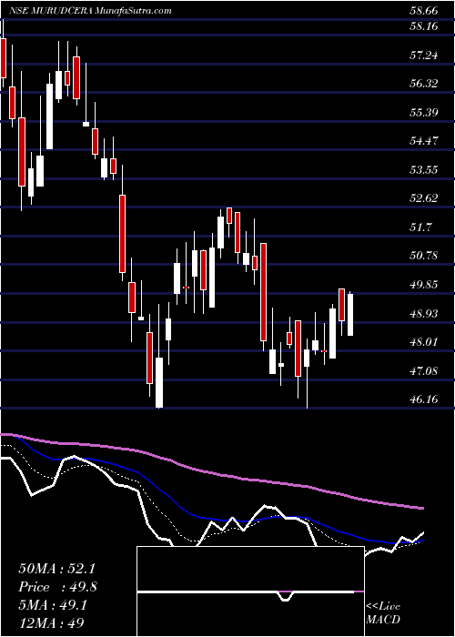Select the 49.85 price axis label
Image resolution: width=455 pixels, height=637 pixels.
pyautogui.click(x=423, y=284)
